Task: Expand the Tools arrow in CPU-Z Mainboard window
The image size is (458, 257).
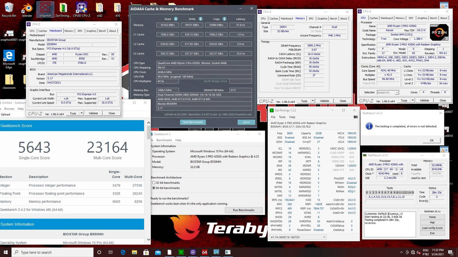Action: coord(82,113)
